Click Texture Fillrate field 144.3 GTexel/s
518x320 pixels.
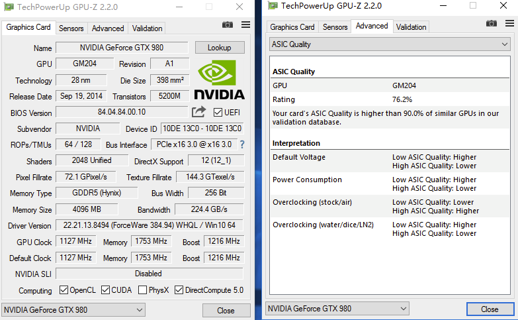click(x=210, y=177)
